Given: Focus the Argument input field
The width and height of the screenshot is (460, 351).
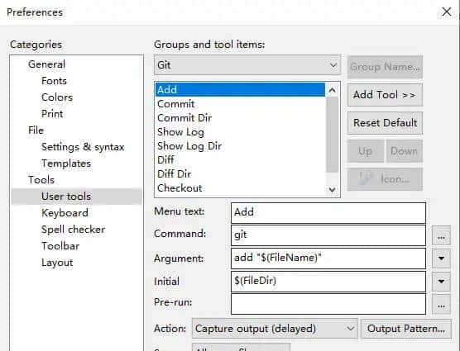Looking at the screenshot, I should tap(328, 259).
